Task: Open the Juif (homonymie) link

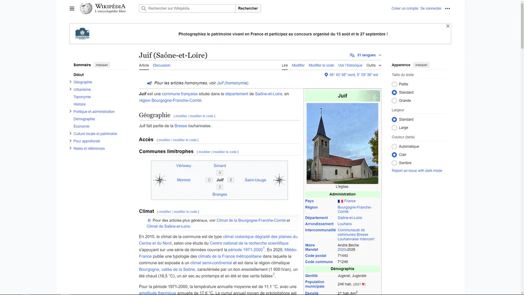Action: [x=232, y=83]
